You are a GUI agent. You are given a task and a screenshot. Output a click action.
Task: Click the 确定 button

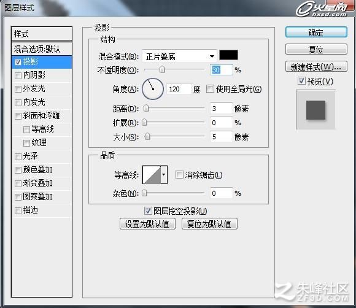coord(316,33)
